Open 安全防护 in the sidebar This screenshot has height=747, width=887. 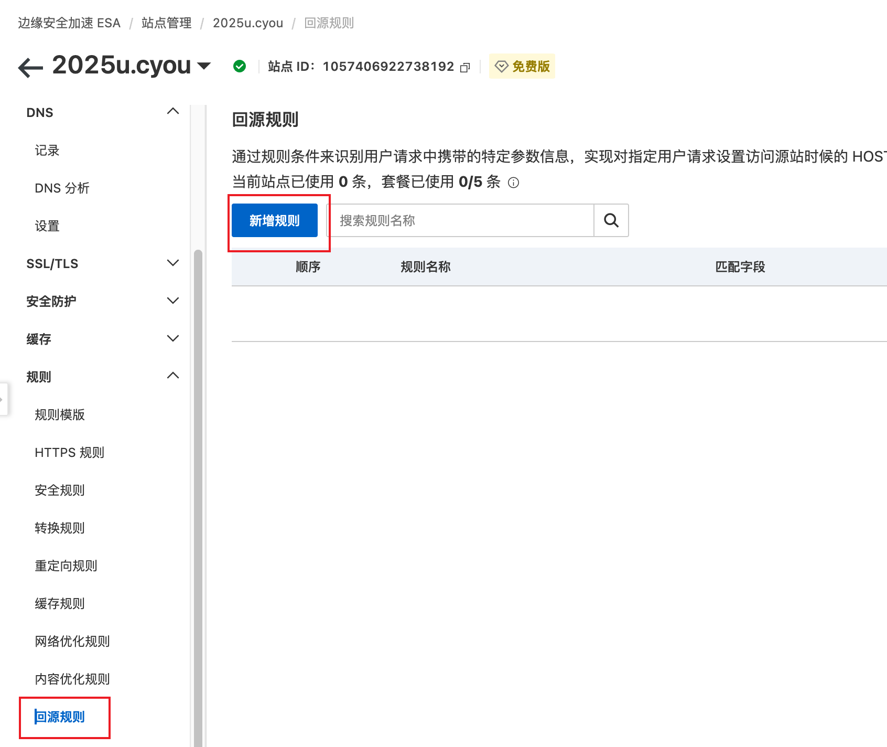tap(51, 301)
